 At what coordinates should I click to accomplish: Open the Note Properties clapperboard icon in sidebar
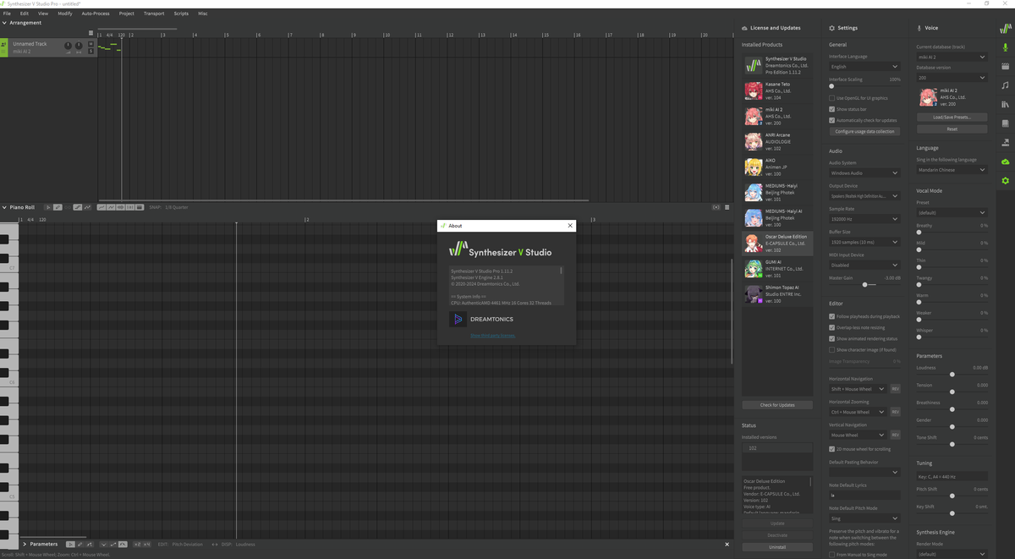pos(1005,66)
